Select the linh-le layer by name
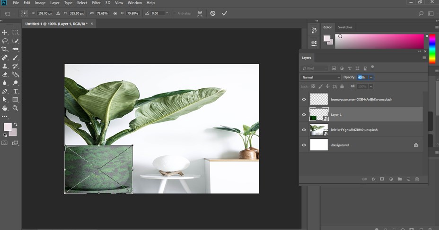This screenshot has height=230, width=439. click(x=354, y=130)
